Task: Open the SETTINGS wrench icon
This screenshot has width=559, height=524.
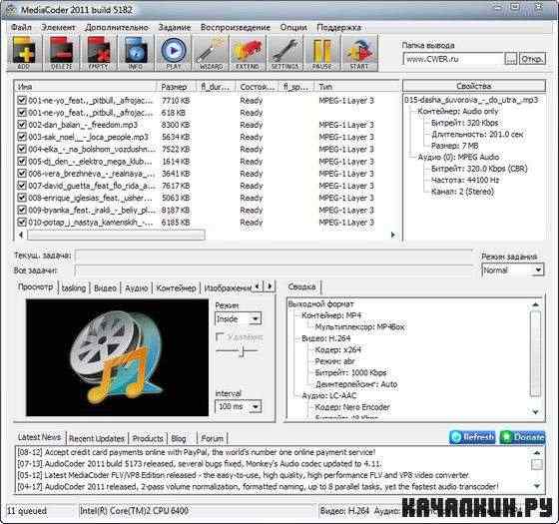Action: [284, 53]
